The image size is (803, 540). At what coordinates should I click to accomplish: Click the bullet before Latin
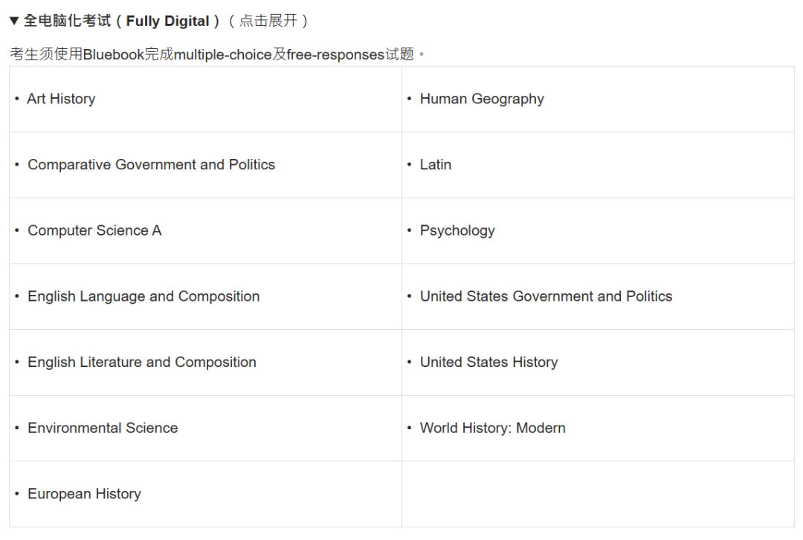410,165
